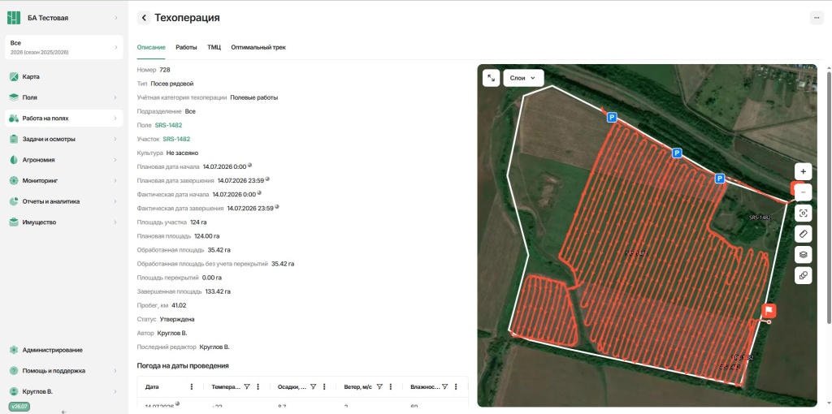Click the Плановая площадь value 124.00 га
832x414 pixels.
(x=207, y=236)
